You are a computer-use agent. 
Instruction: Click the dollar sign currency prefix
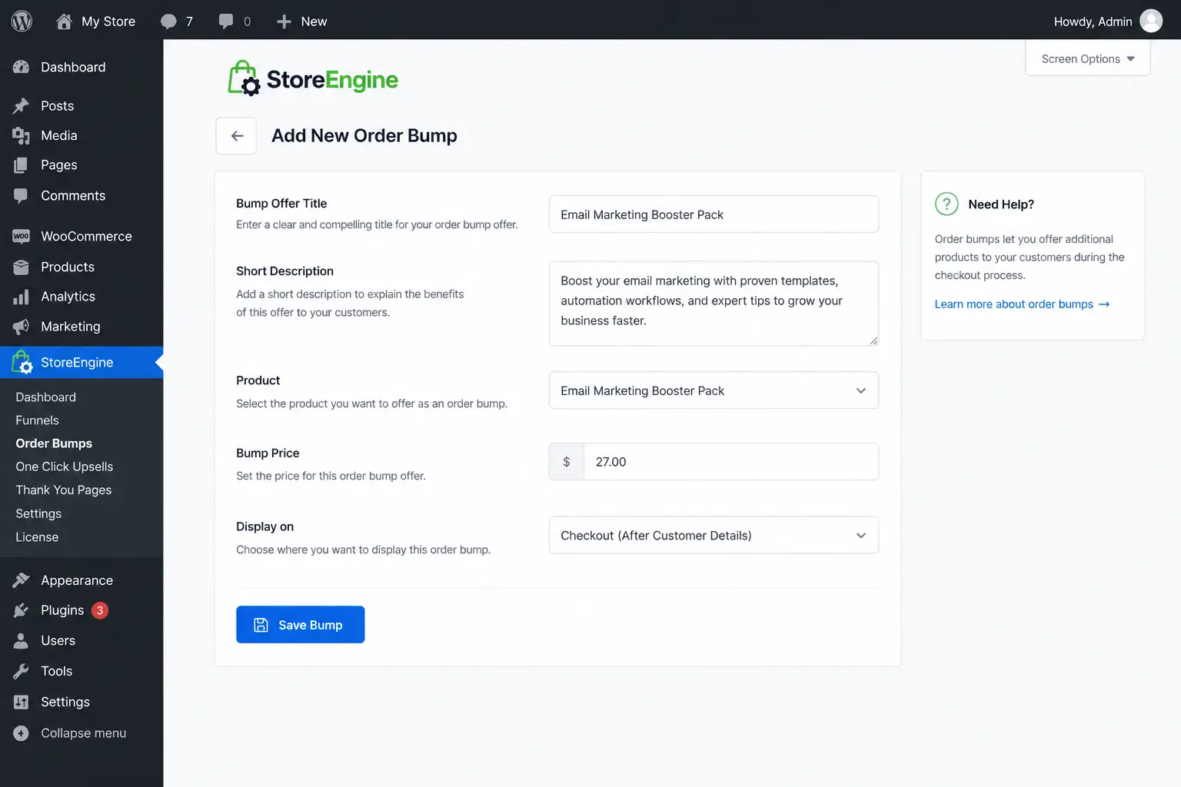tap(567, 462)
